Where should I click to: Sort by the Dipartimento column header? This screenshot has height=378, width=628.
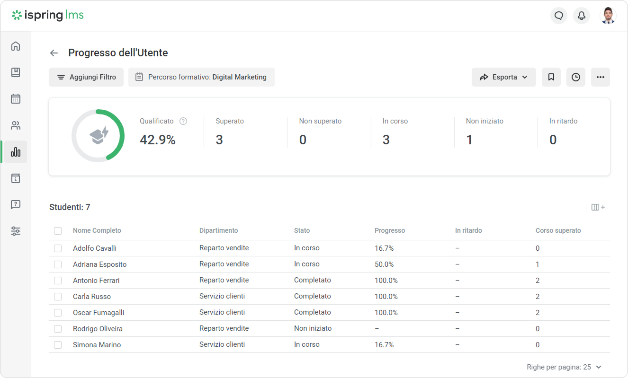click(x=218, y=230)
